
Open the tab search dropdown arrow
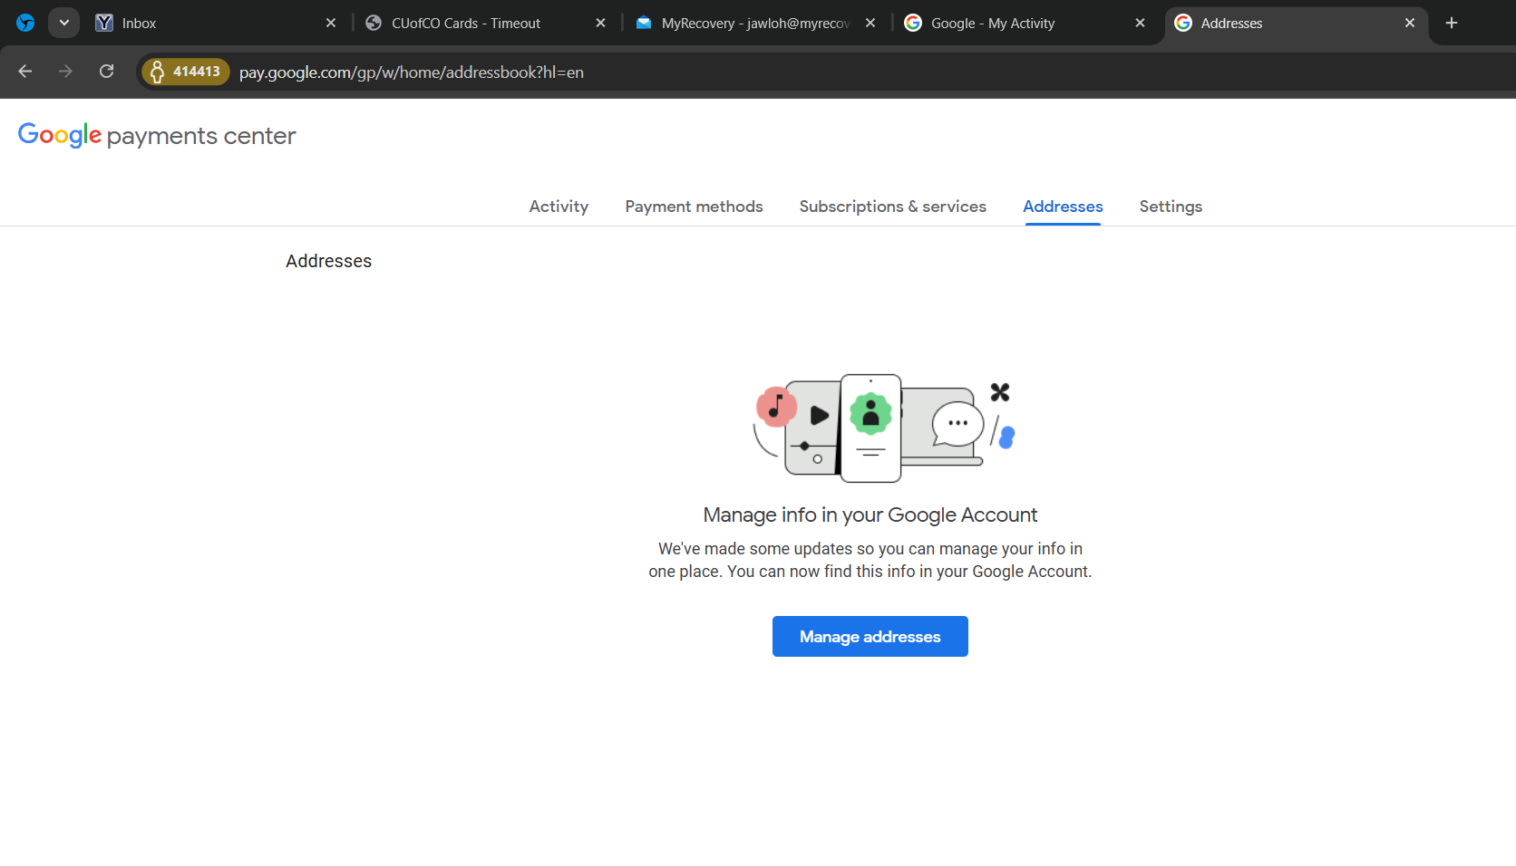[x=63, y=23]
